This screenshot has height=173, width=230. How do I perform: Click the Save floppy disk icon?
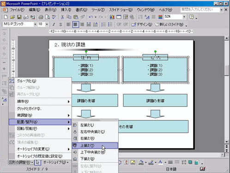19,17
